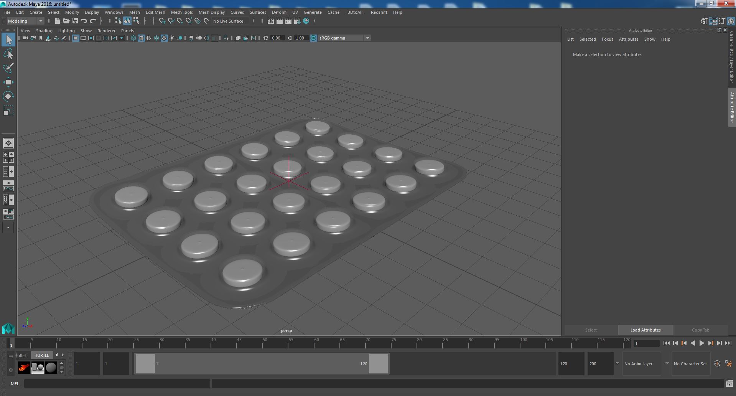
Task: Toggle smooth shade all in viewport
Action: pyautogui.click(x=141, y=38)
